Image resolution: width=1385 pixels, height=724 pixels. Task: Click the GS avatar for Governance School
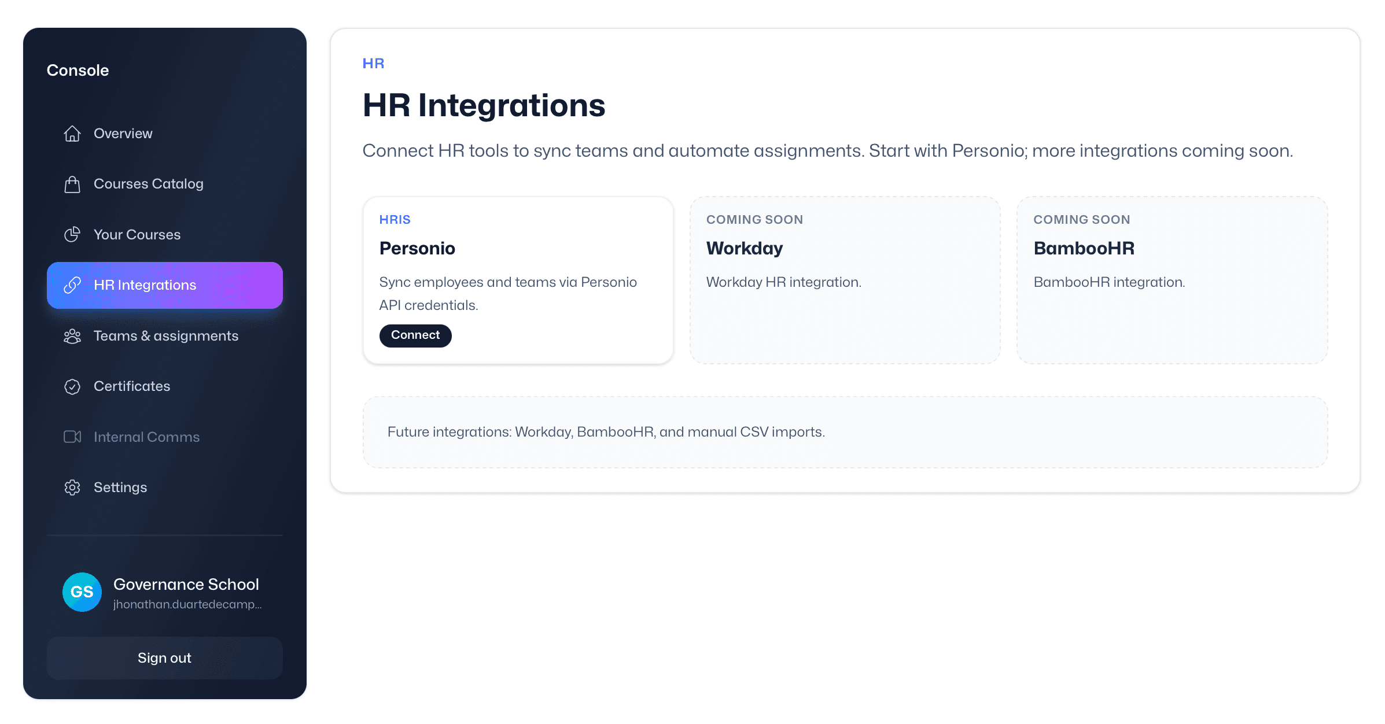point(82,592)
